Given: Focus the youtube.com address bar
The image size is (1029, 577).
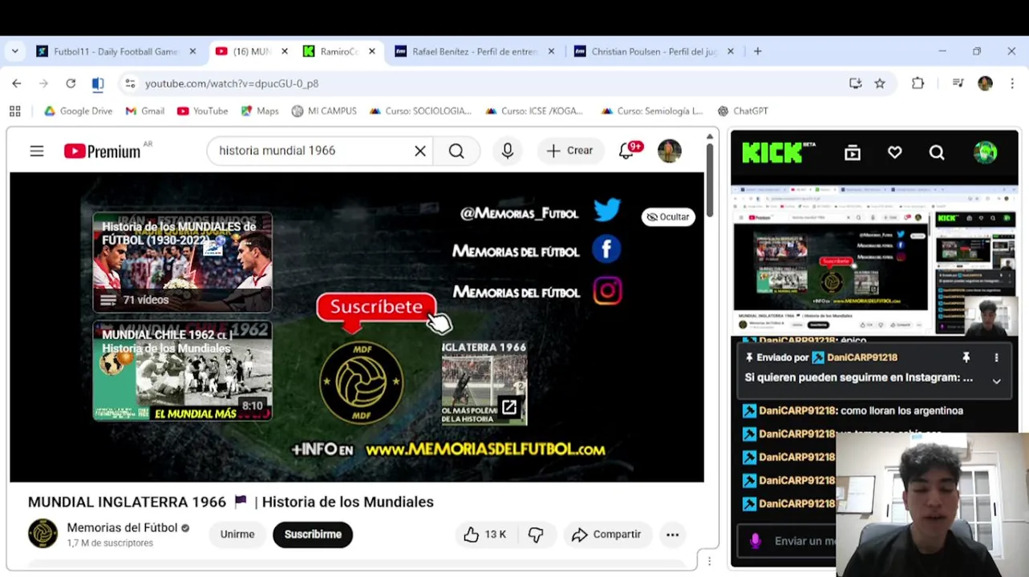Looking at the screenshot, I should pos(481,83).
